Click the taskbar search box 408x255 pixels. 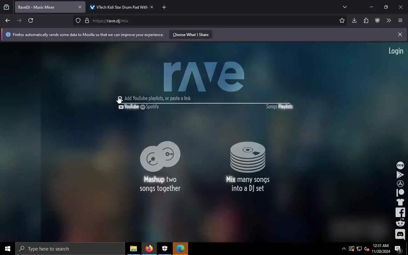[x=70, y=249]
